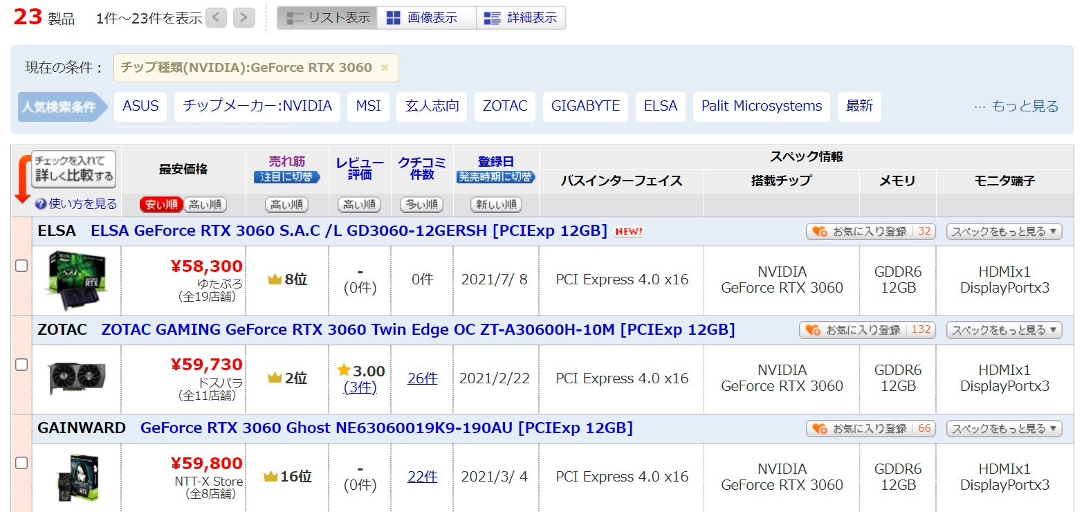Click the 売れ筋 column header

(287, 161)
